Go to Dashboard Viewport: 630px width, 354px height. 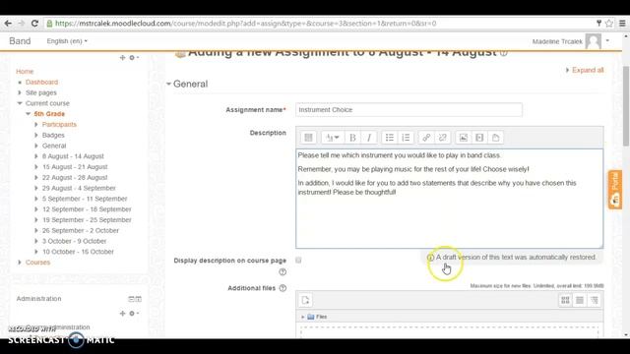coord(41,82)
